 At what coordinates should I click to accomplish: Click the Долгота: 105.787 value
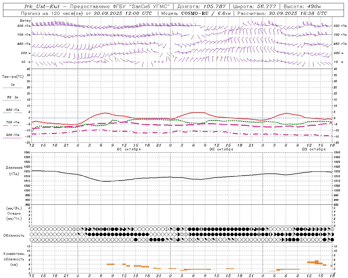coord(201,7)
